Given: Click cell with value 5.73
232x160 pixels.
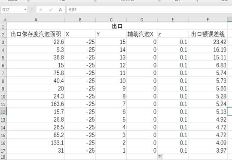Looking at the screenshot, I should point(208,80).
